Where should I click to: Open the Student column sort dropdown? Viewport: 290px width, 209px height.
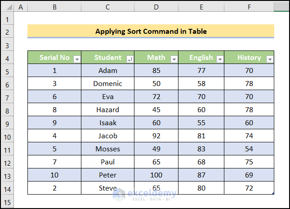click(x=130, y=59)
